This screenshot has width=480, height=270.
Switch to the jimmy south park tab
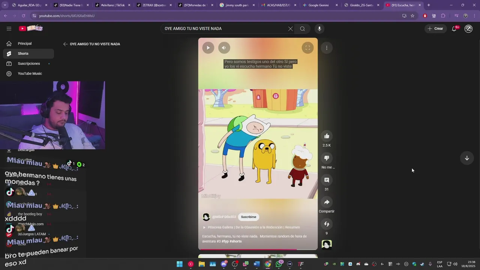(x=237, y=5)
